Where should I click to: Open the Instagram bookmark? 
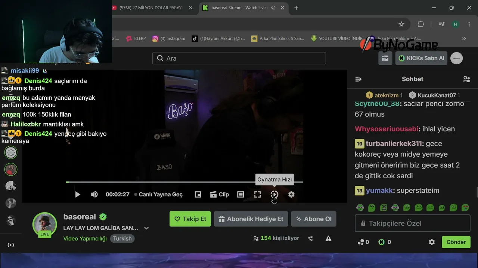(168, 38)
